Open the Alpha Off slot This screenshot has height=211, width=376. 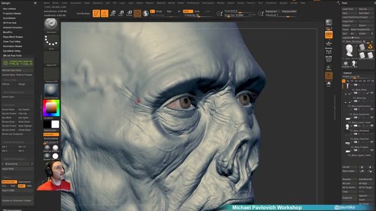(51, 59)
